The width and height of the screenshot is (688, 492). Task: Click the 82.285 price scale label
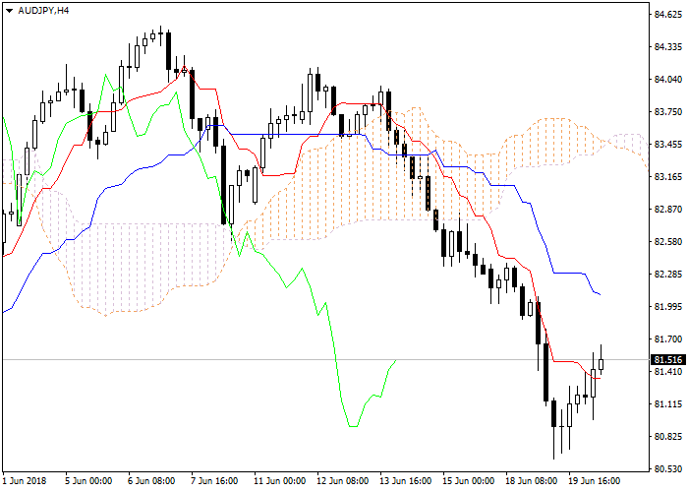[x=668, y=275]
